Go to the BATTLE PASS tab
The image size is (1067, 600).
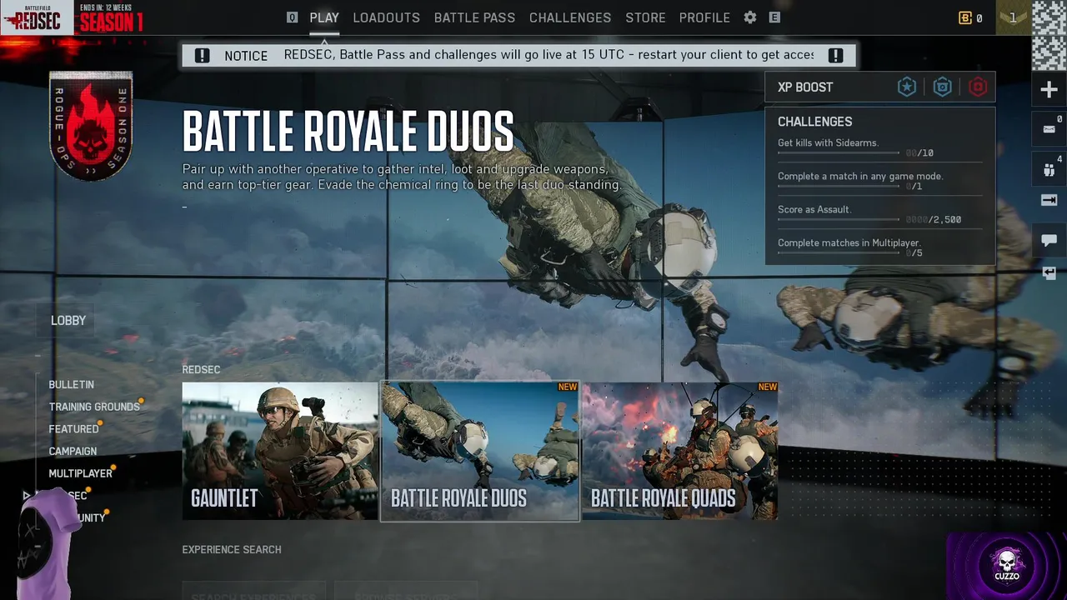pos(474,17)
